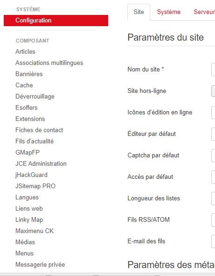215x276 pixels.
Task: Open the Configuration sidebar item
Action: 56,21
